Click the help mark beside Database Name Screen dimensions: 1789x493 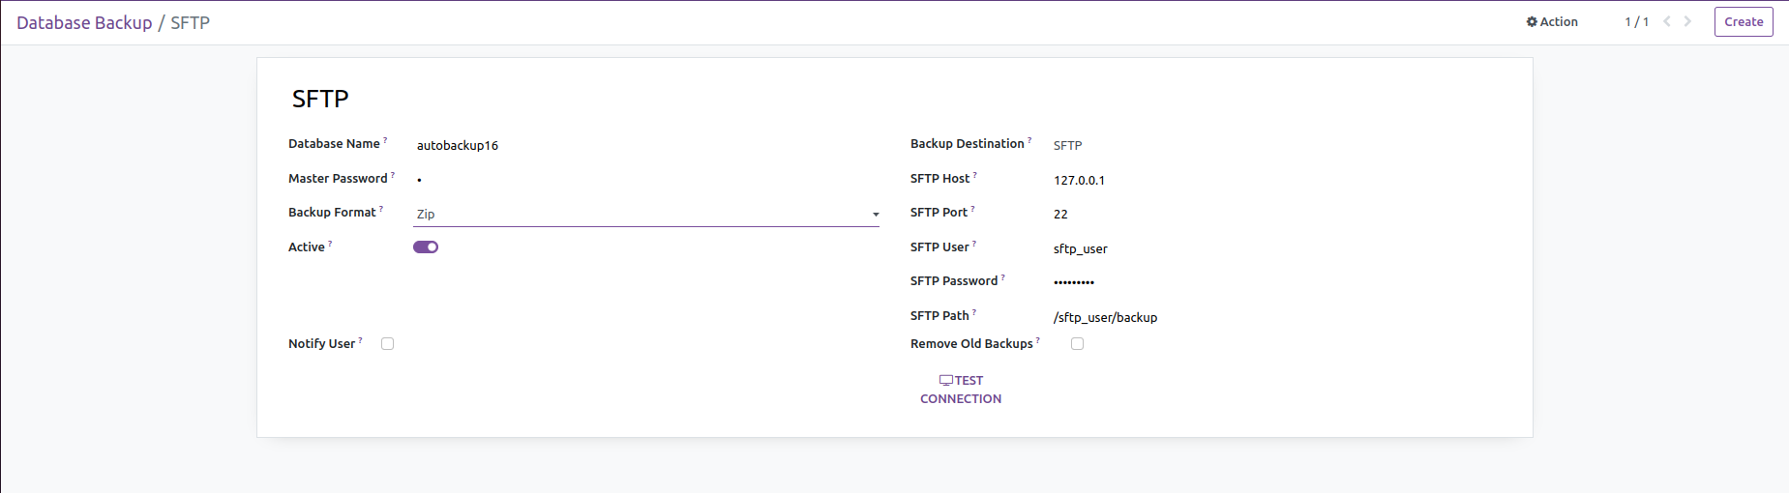click(385, 140)
